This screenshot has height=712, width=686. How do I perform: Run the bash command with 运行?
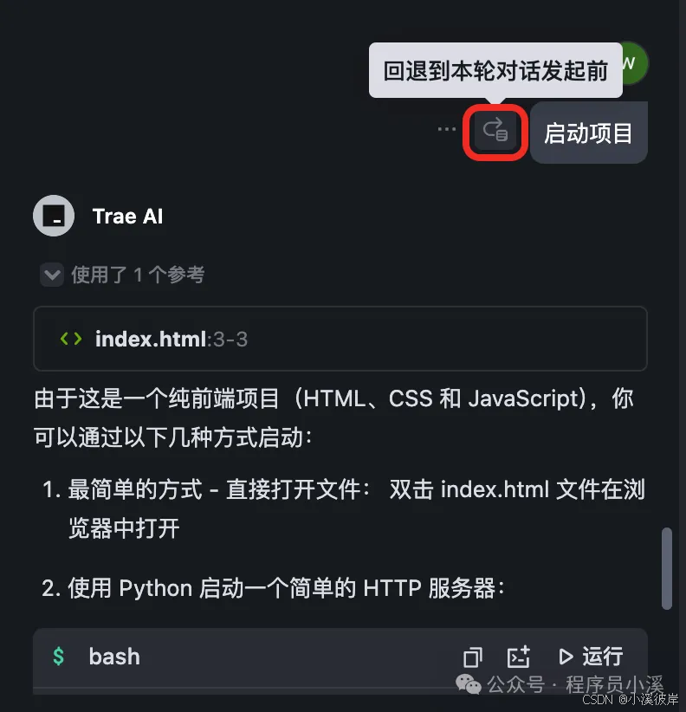[x=591, y=657]
